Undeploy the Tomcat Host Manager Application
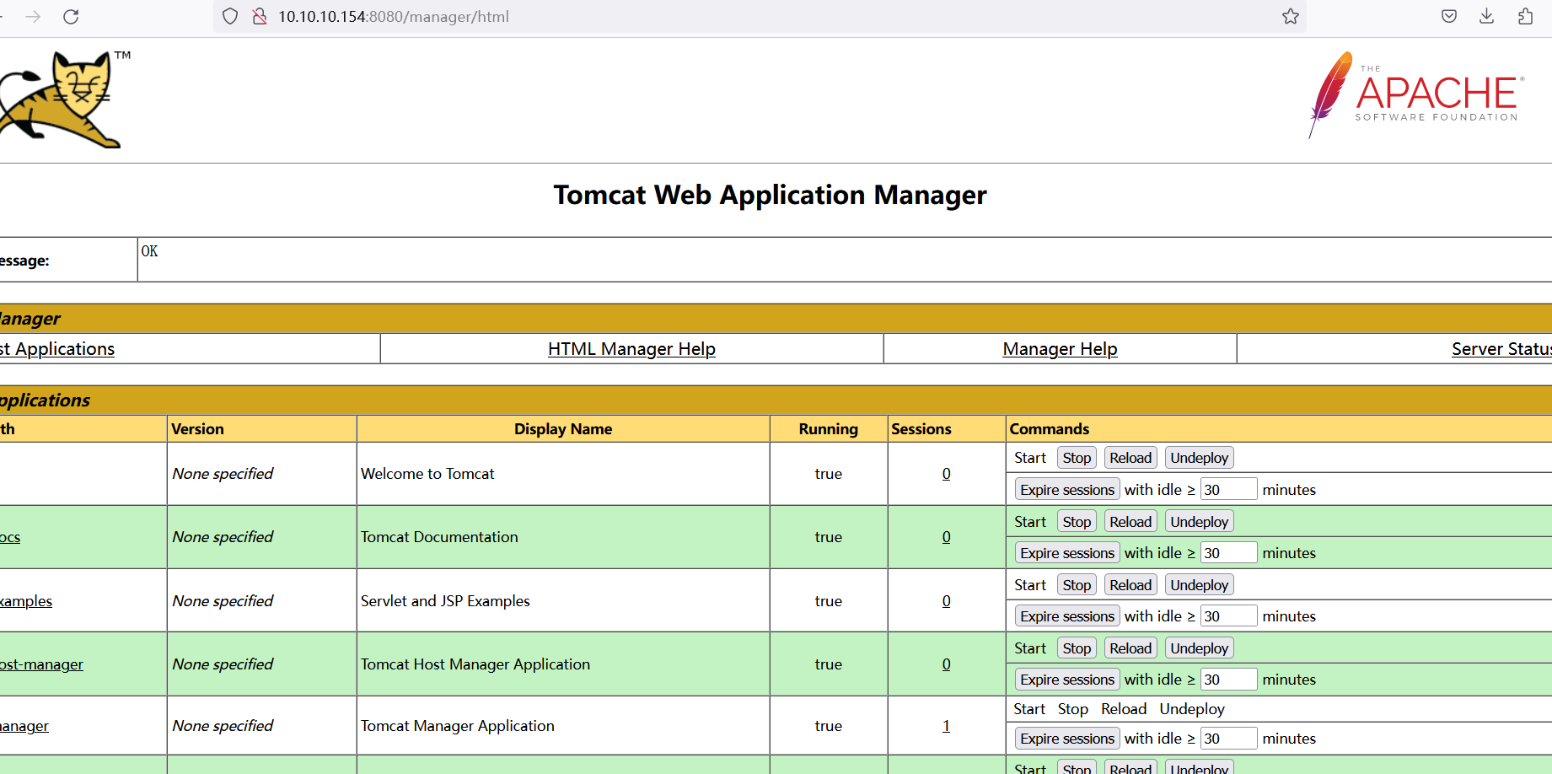1552x774 pixels. 1199,648
